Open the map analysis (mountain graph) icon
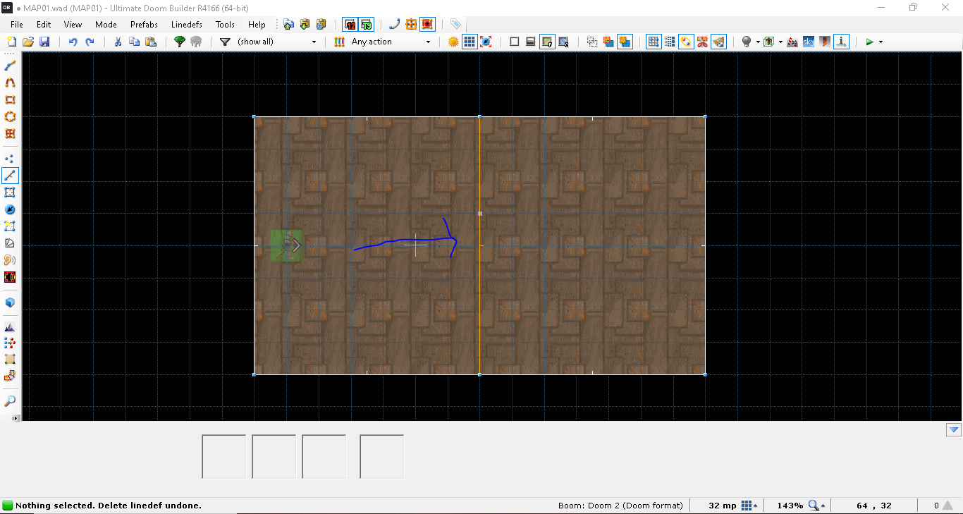 (10, 327)
